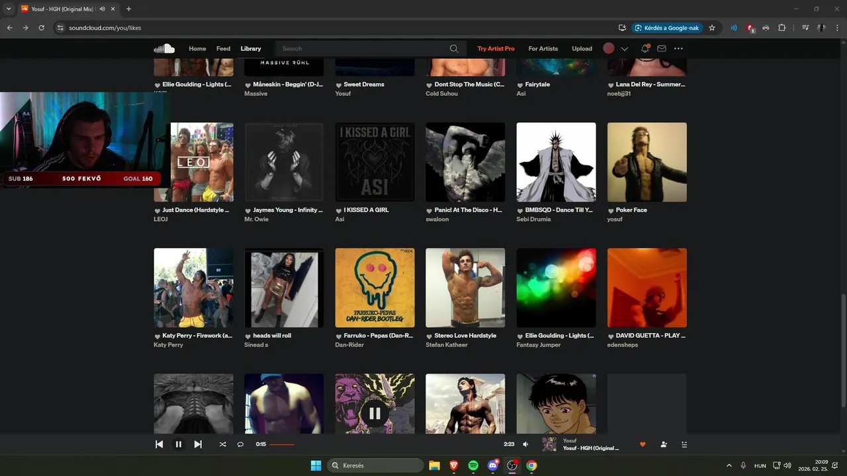Click the Kérdés a Google-nak button
Viewport: 847px width, 476px height.
point(667,28)
